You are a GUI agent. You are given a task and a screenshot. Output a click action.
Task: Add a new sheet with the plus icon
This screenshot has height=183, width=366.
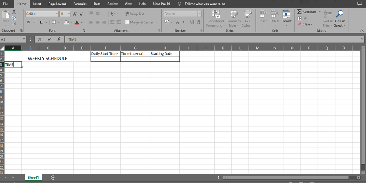(53, 178)
